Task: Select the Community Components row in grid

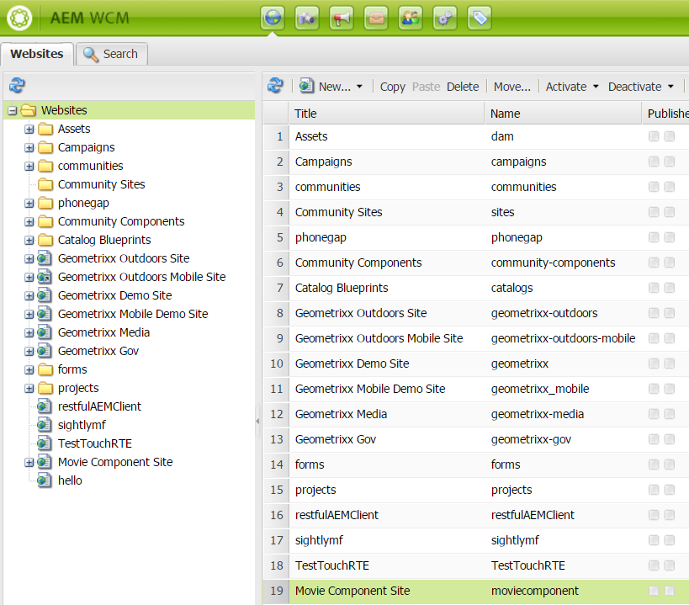Action: tap(475, 263)
